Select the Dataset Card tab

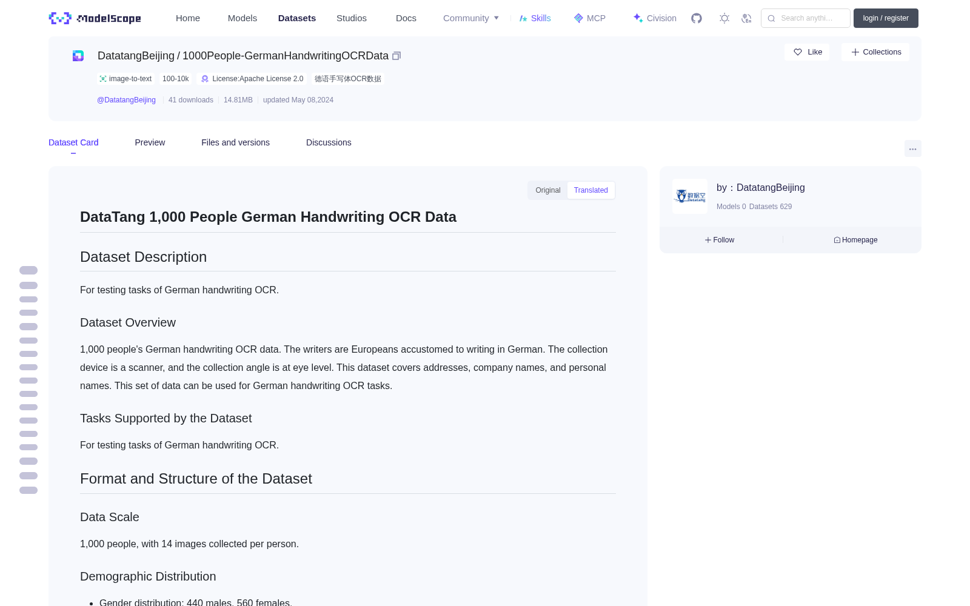pos(73,142)
